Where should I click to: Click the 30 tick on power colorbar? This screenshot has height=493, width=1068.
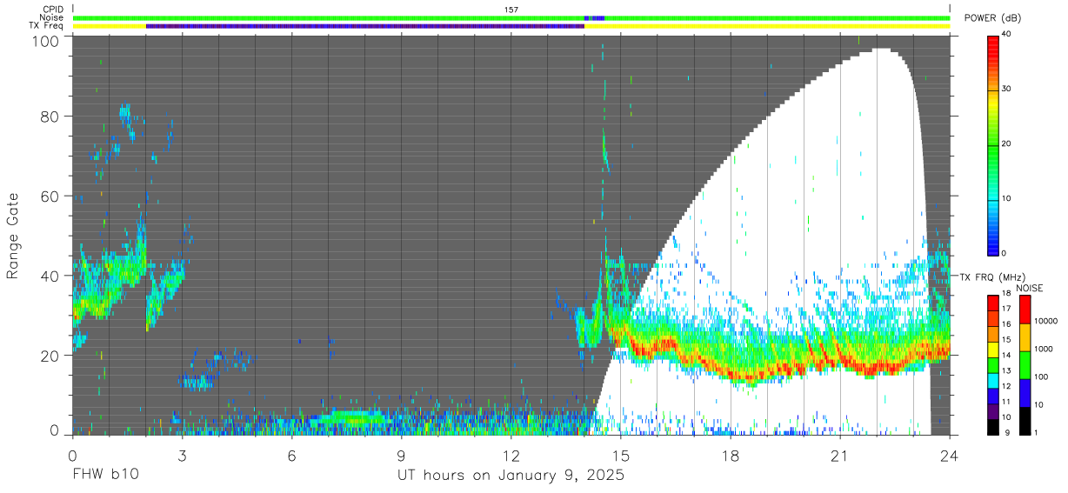click(x=1005, y=89)
